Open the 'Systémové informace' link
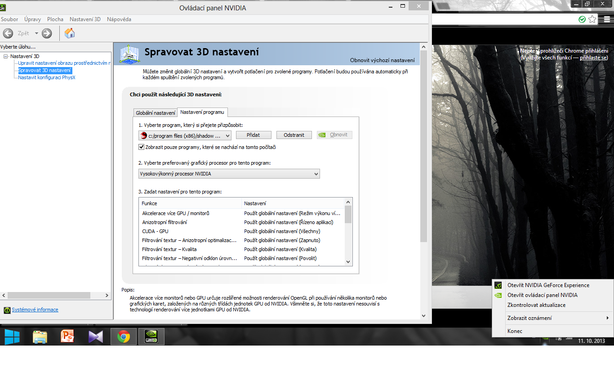Viewport: 614px width, 382px height. (x=35, y=310)
